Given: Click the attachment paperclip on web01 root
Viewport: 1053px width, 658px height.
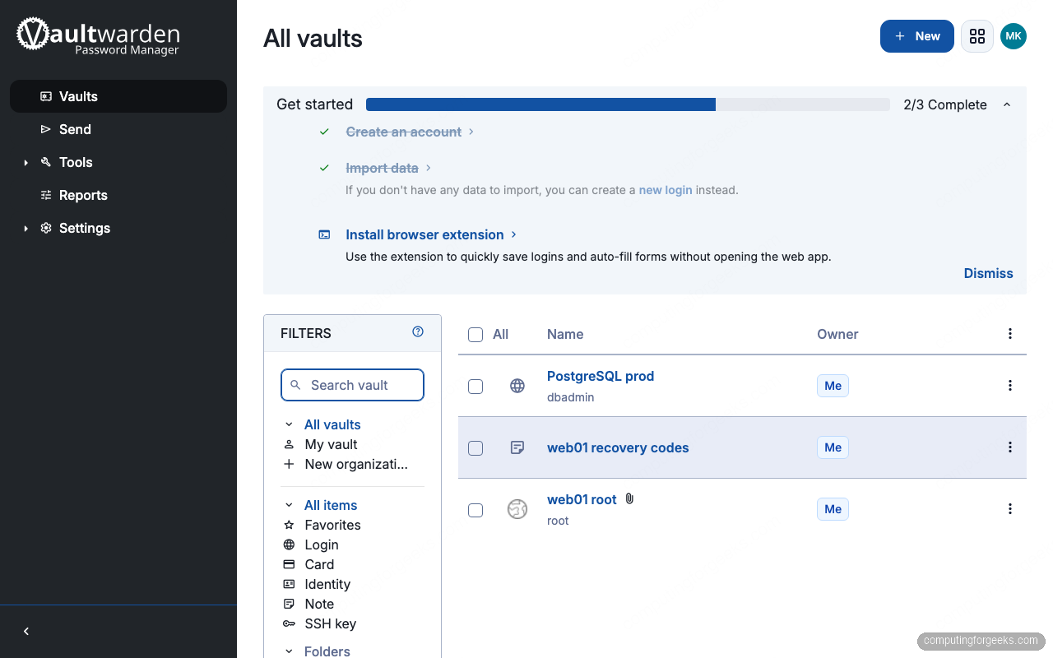Looking at the screenshot, I should [629, 498].
